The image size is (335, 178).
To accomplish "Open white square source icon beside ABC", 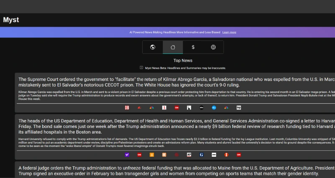I will coord(189,108).
